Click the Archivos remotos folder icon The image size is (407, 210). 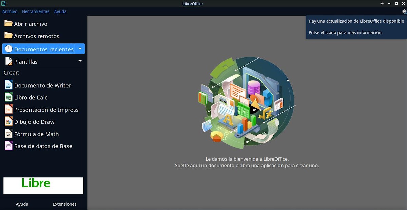click(8, 36)
